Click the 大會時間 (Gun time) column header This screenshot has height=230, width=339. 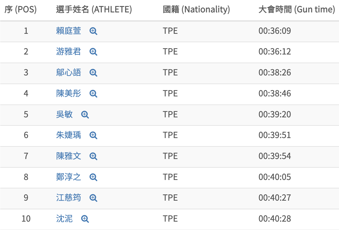297,10
